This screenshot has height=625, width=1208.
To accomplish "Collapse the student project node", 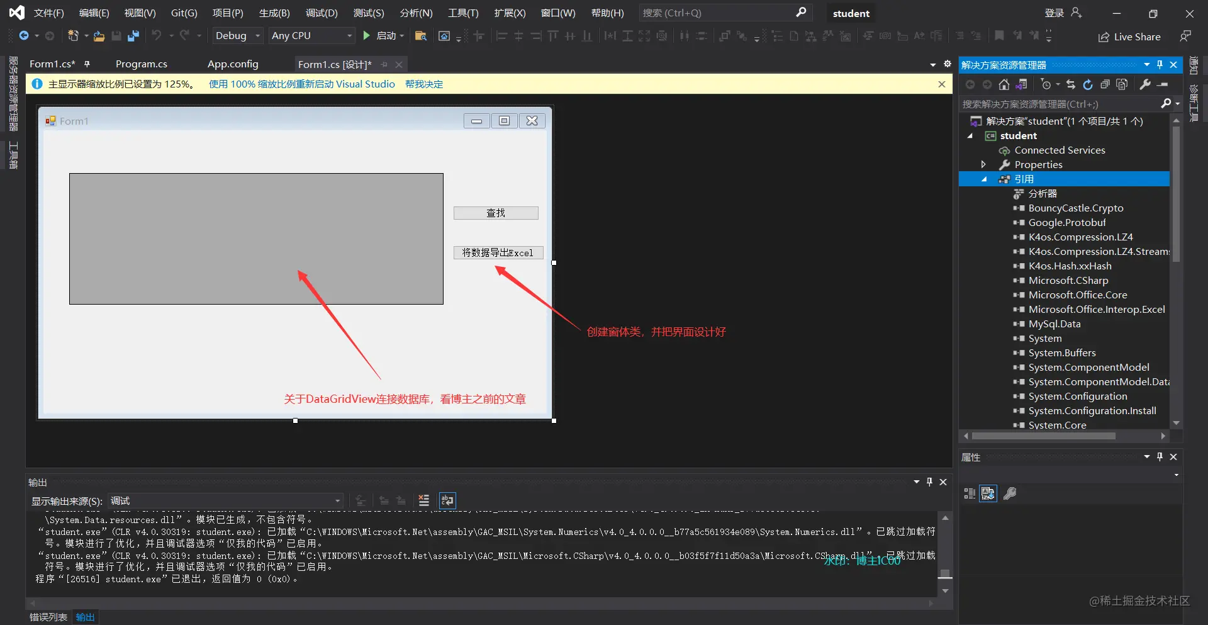I will 970,136.
